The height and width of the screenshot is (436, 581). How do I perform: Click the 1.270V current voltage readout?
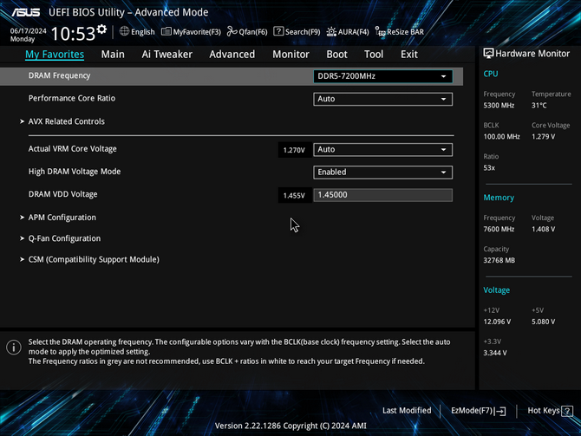(294, 150)
